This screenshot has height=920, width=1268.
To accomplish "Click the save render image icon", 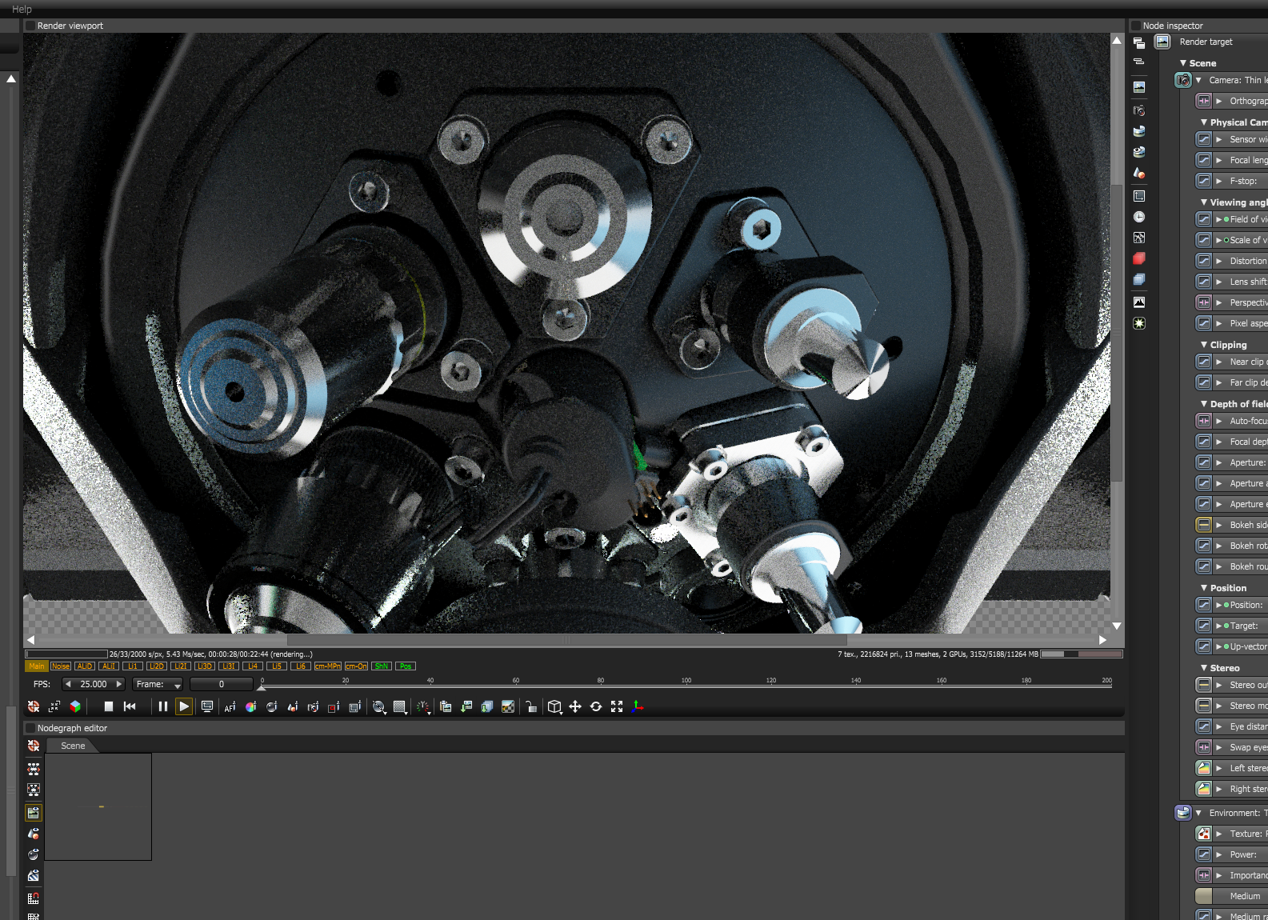I will coord(466,706).
